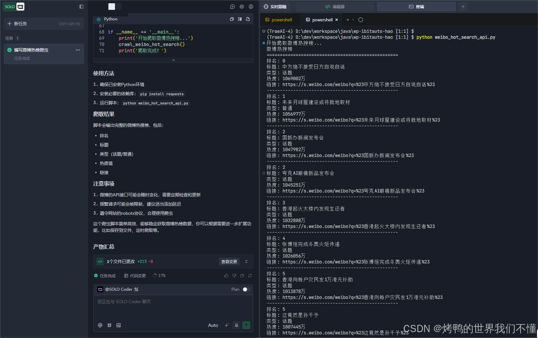Refresh the terminal with the circular arrow icon
Image resolution: width=538 pixels, height=338 pixels.
pyautogui.click(x=360, y=20)
